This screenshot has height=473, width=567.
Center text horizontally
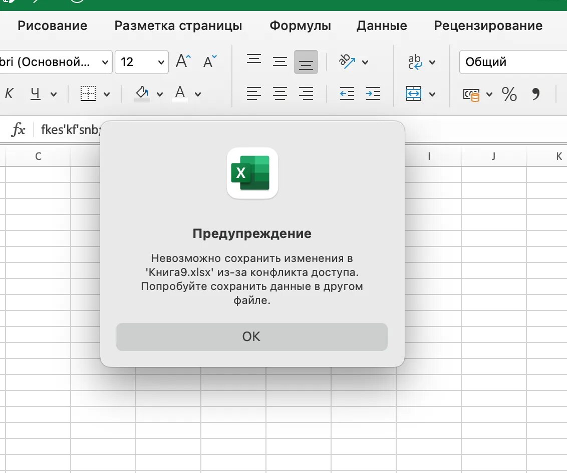pos(280,93)
